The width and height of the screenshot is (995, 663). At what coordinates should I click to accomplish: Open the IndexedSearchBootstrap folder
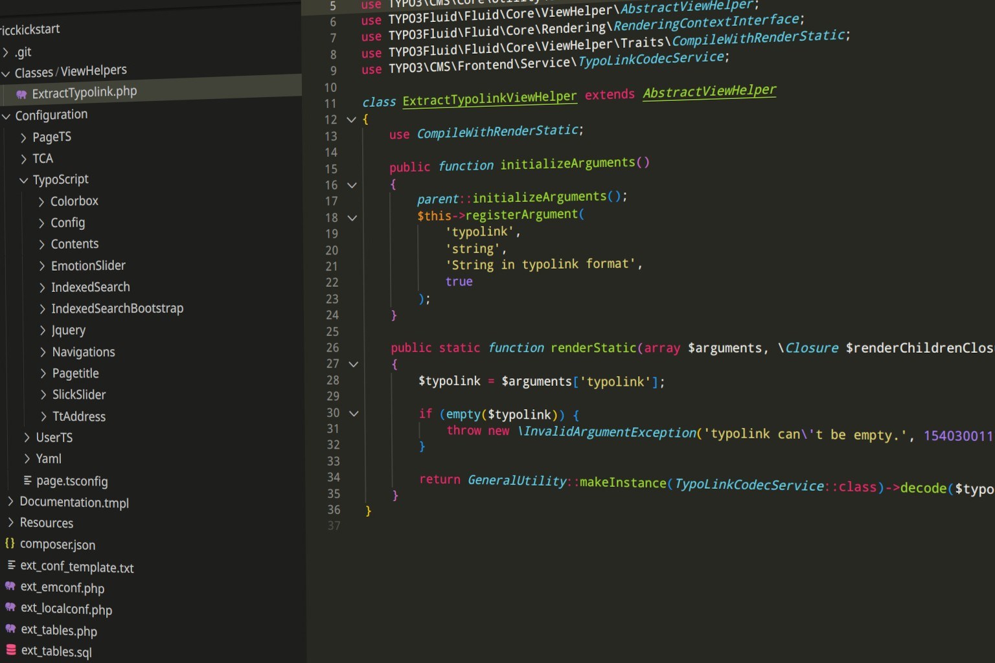click(117, 308)
